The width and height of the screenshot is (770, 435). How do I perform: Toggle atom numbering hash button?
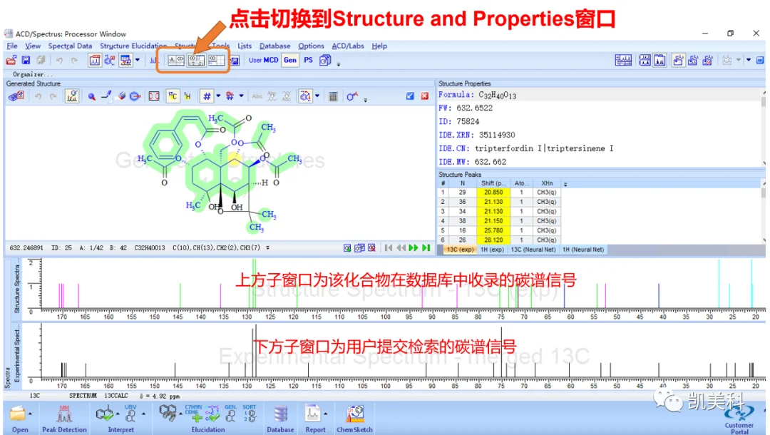(207, 96)
